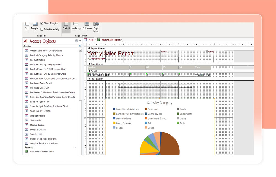This screenshot has width=276, height=177.
Task: Enable the Print Data Only checkbox
Action: pos(42,30)
